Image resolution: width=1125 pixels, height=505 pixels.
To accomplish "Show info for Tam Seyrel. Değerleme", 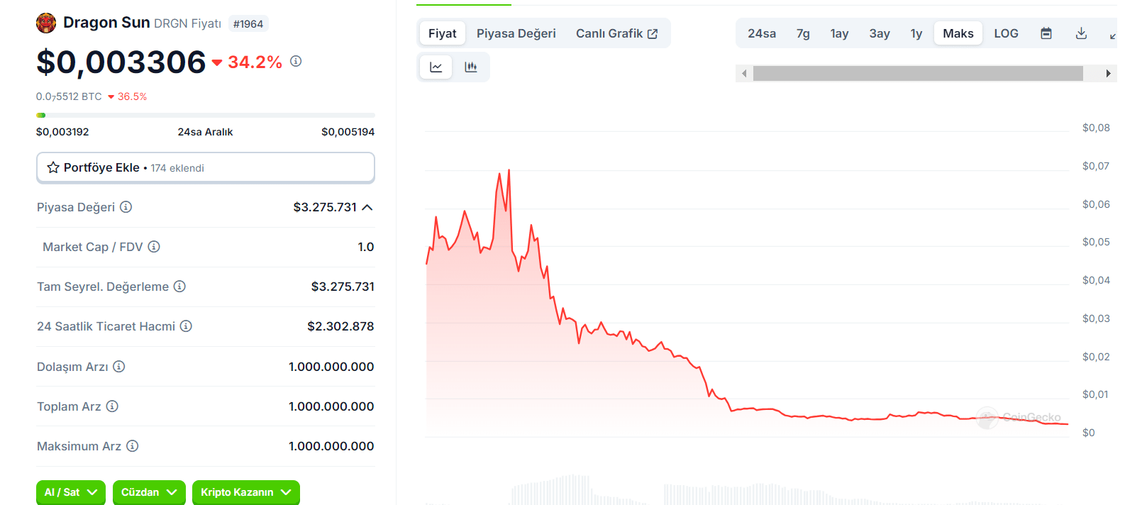I will [x=179, y=287].
